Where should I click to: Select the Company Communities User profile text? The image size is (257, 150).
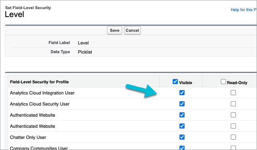click(39, 148)
